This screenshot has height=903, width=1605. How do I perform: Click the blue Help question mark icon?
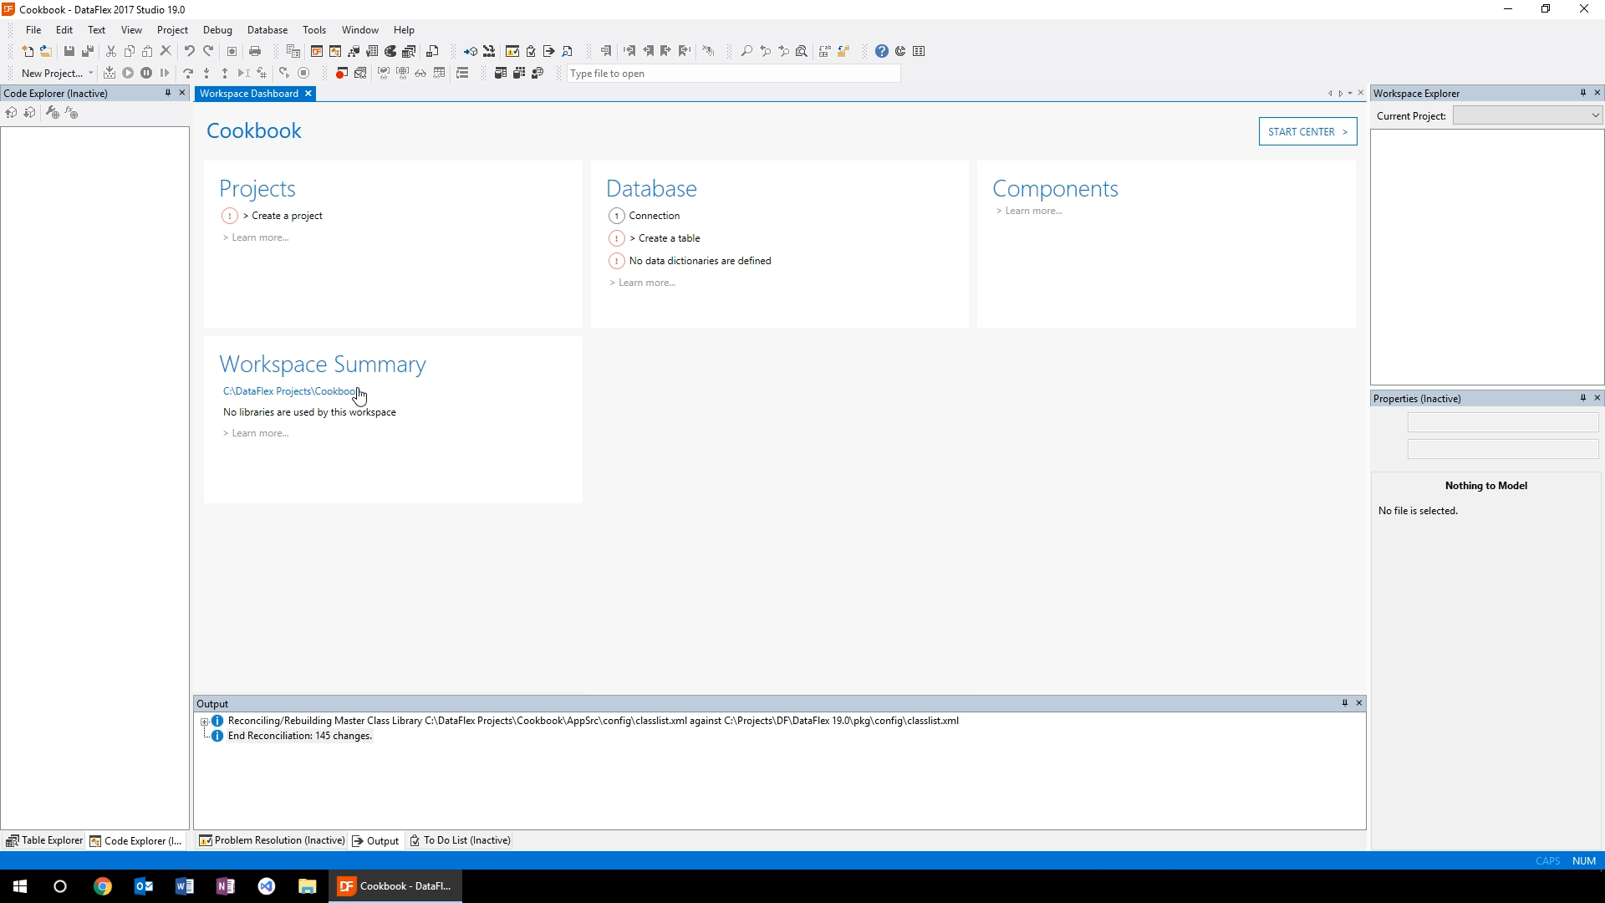pos(881,51)
